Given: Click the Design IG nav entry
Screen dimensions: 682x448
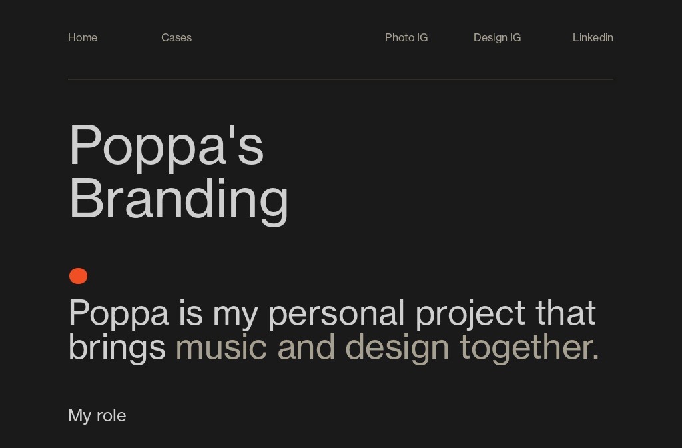Looking at the screenshot, I should tap(497, 38).
